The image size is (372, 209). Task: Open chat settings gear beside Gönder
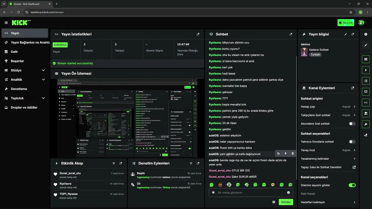(273, 202)
